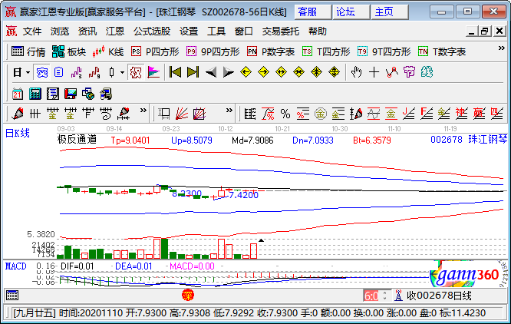Click the red J angle lines icon
Screen dimensions: 511x324
(409, 114)
